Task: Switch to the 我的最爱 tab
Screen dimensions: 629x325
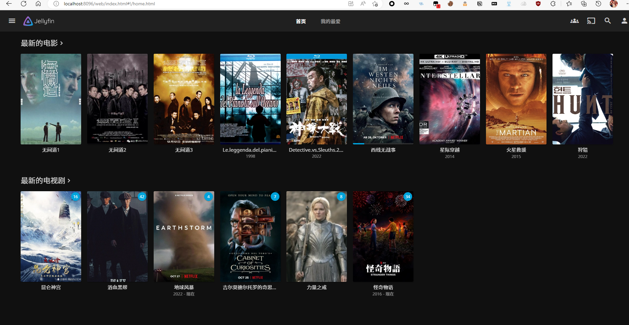Action: [x=330, y=21]
